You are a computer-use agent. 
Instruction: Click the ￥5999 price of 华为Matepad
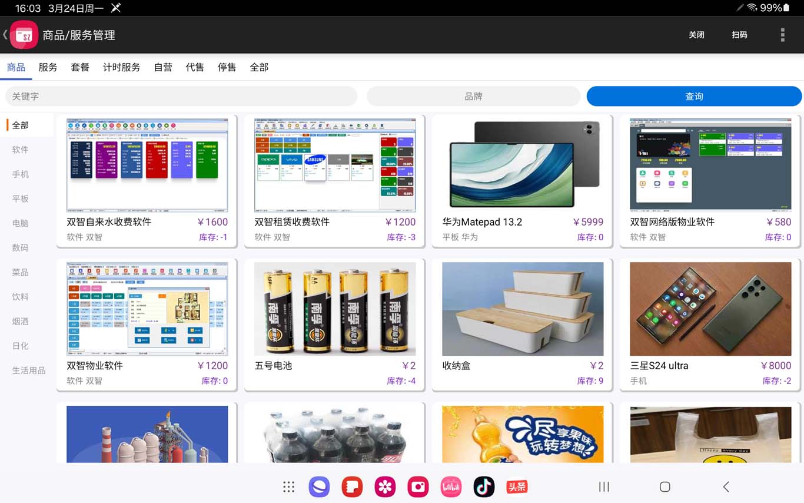(588, 222)
